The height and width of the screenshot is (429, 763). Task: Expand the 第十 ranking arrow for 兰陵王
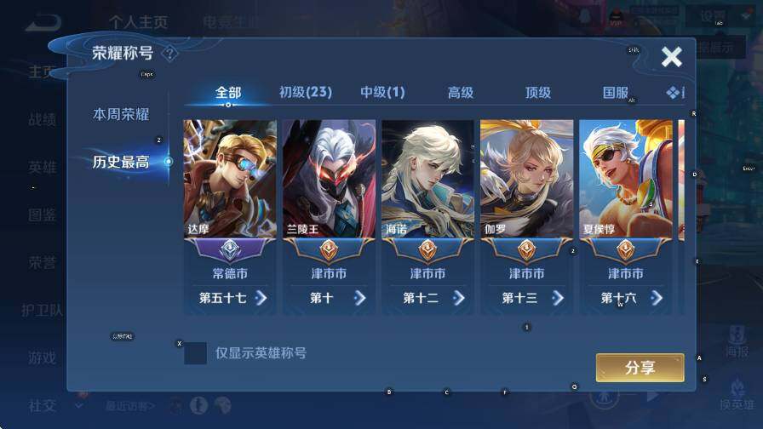point(360,298)
